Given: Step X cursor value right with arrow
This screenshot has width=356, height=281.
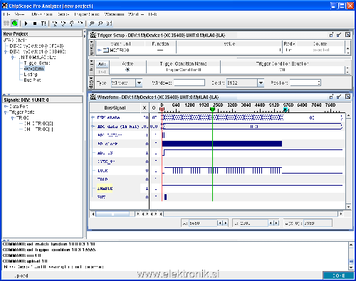Looking at the screenshot, I should tap(226, 223).
